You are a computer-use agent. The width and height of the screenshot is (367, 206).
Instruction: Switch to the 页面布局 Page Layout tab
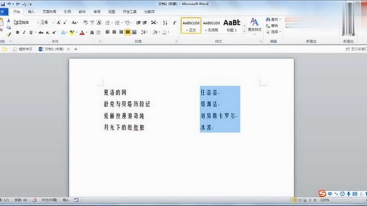49,12
